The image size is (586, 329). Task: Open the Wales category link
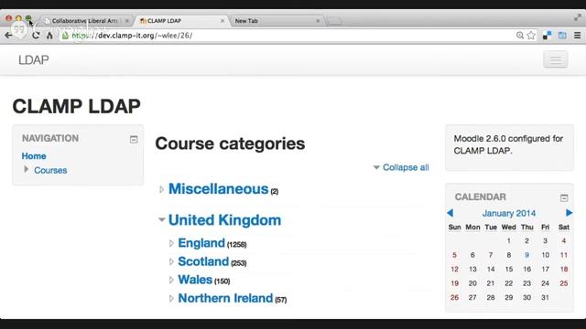click(195, 280)
